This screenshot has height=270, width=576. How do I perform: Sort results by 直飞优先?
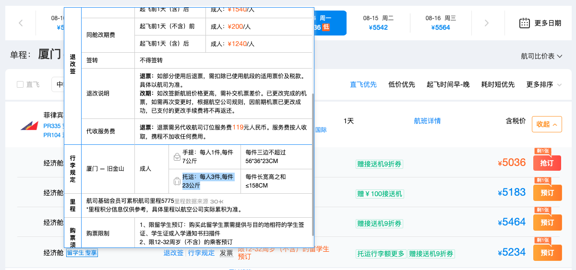click(363, 84)
